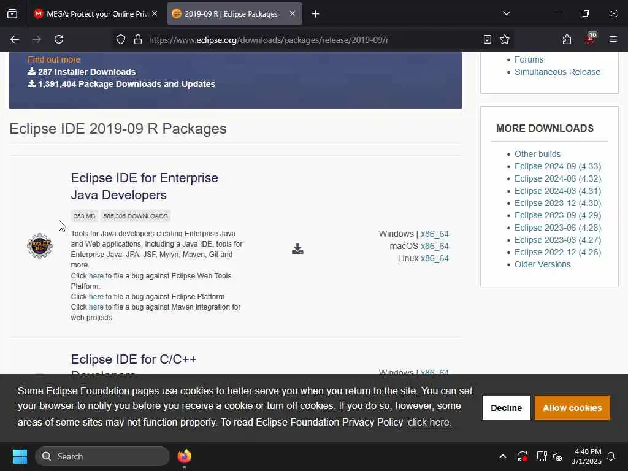The height and width of the screenshot is (471, 628).
Task: Click Allow cookies button
Action: tap(572, 408)
